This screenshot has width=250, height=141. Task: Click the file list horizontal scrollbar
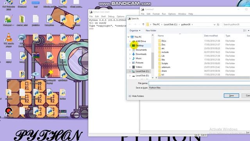pyautogui.click(x=204, y=78)
